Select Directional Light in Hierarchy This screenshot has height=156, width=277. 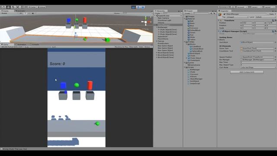pyautogui.click(x=164, y=20)
